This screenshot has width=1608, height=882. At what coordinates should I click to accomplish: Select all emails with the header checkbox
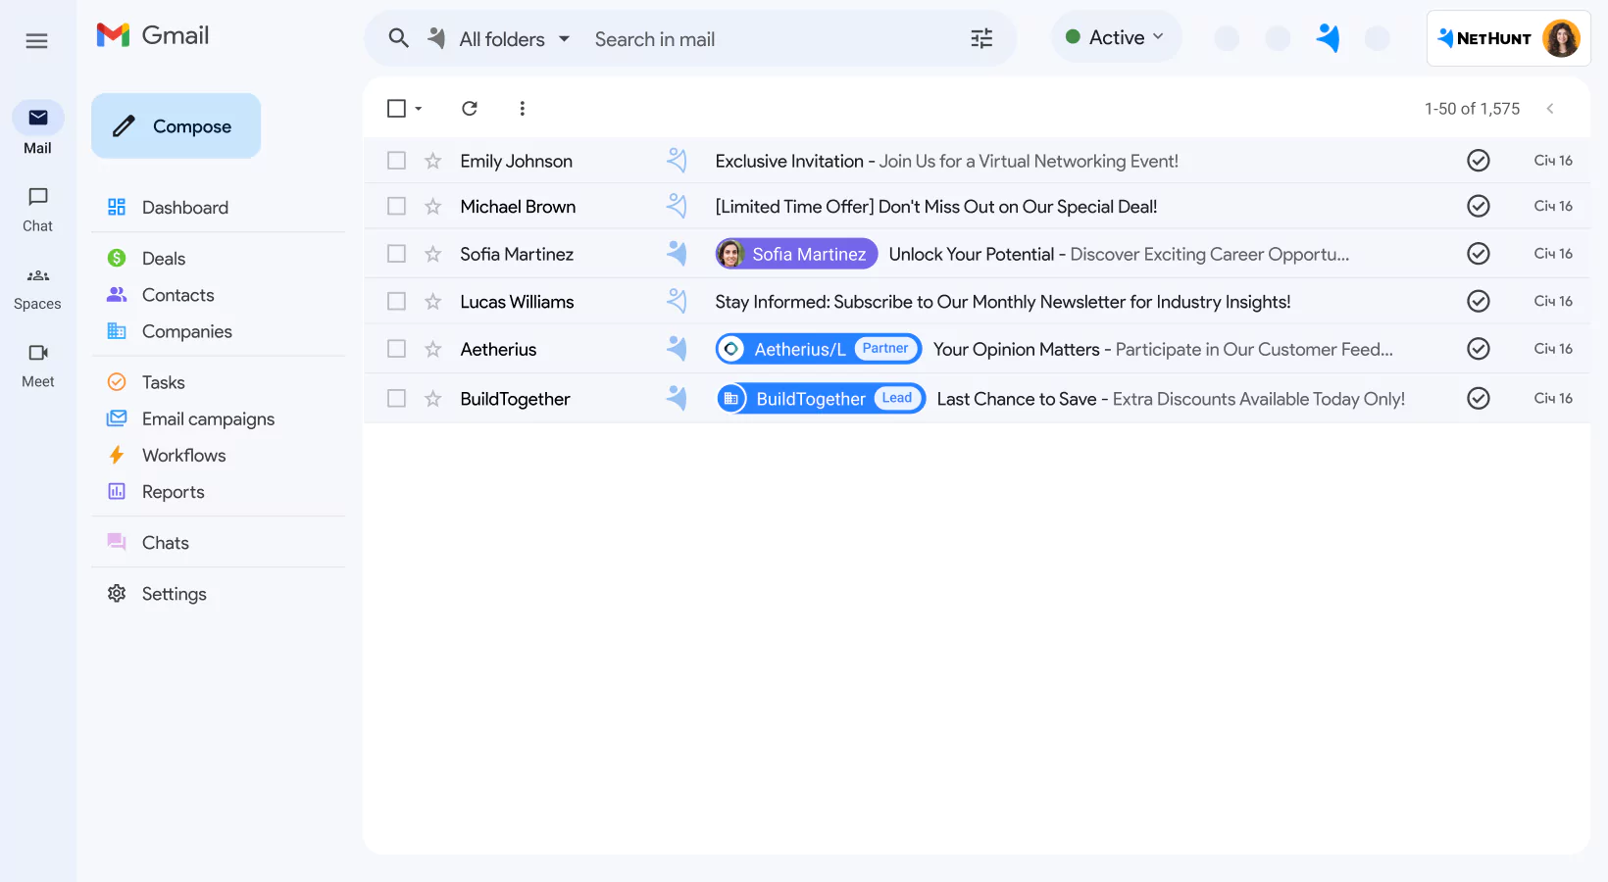pos(396,108)
